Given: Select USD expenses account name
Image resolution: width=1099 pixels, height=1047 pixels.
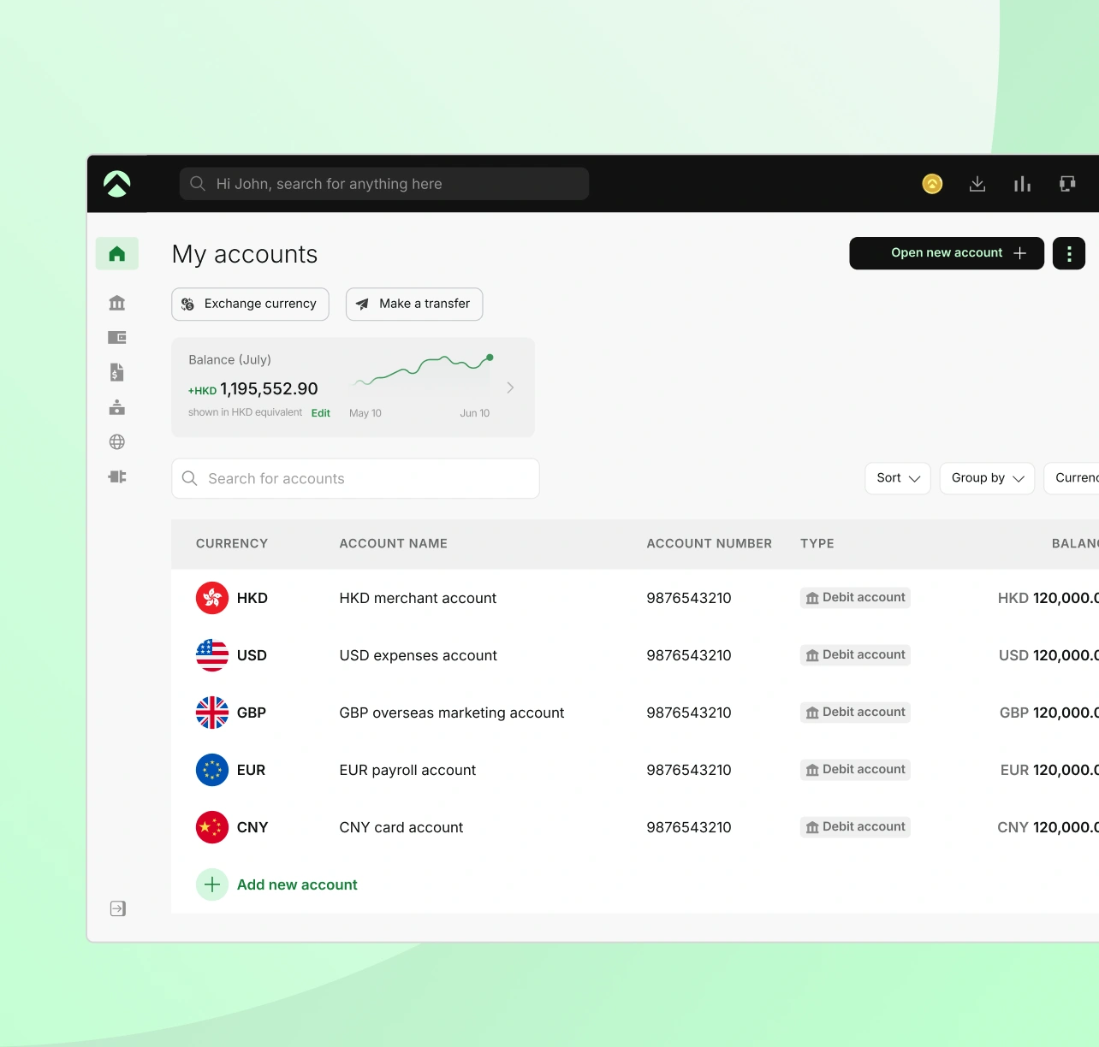Looking at the screenshot, I should (x=419, y=655).
